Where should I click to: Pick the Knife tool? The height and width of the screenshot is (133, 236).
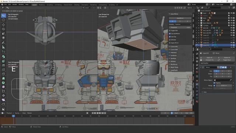3,74
